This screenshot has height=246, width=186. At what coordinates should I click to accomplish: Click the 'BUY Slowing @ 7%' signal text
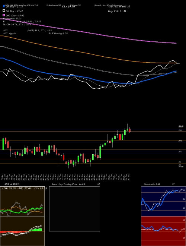58,34
